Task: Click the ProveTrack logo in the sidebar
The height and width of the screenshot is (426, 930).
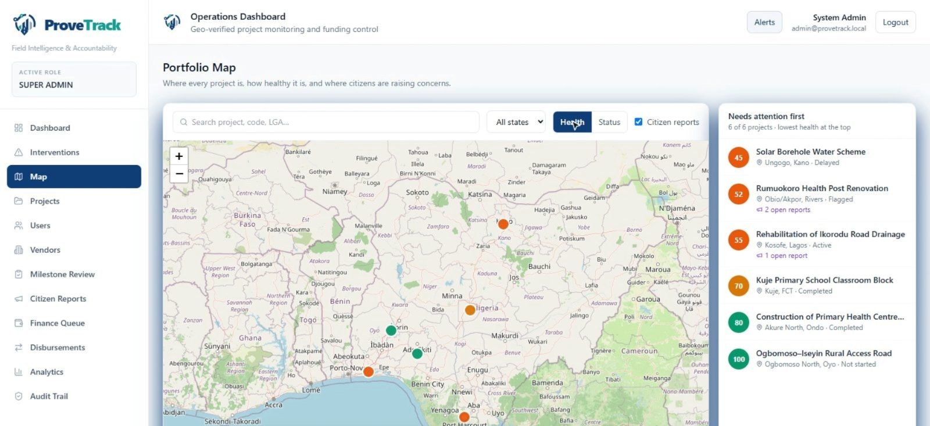Action: point(67,24)
